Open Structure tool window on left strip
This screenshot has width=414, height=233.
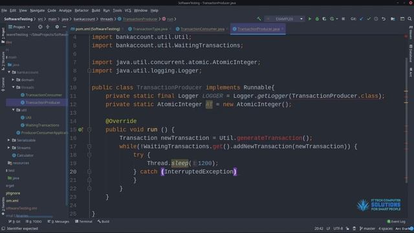click(3, 61)
